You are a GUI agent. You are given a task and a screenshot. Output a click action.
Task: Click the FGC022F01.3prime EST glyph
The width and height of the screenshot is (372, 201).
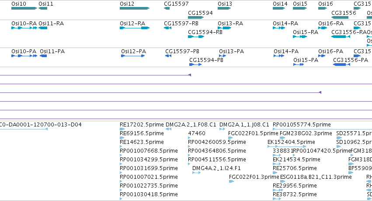(x=231, y=181)
